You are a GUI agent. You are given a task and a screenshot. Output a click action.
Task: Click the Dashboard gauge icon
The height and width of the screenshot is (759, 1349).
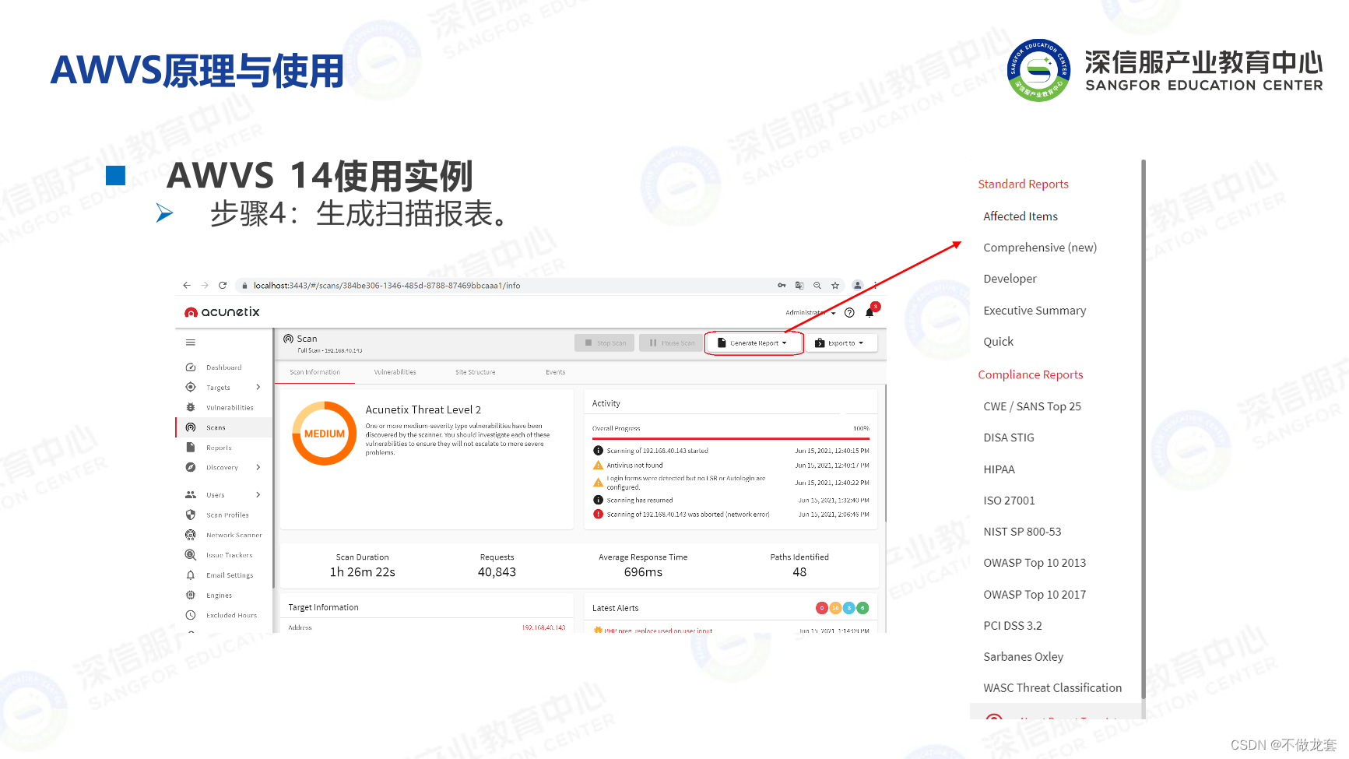[x=191, y=367]
